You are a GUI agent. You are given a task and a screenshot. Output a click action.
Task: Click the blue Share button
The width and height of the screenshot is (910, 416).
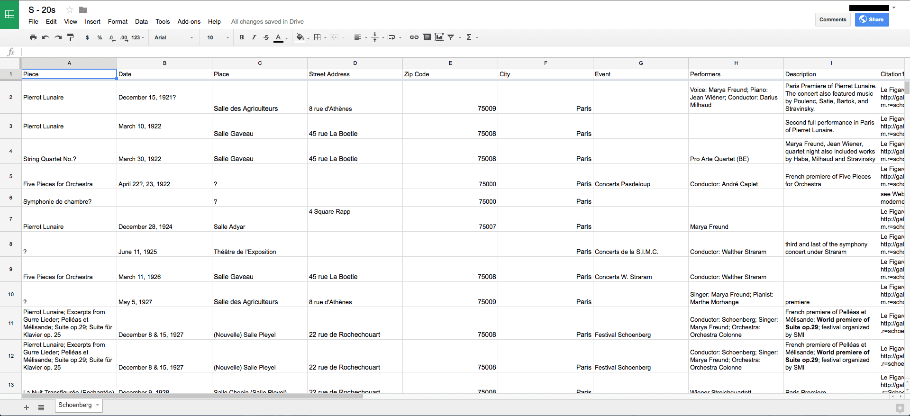(872, 19)
